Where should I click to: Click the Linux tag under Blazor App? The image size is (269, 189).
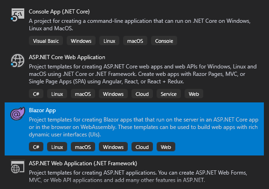(57, 147)
